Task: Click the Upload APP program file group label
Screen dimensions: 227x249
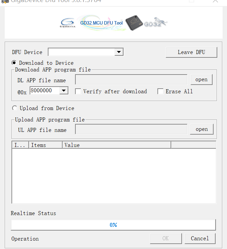Action: (x=50, y=119)
